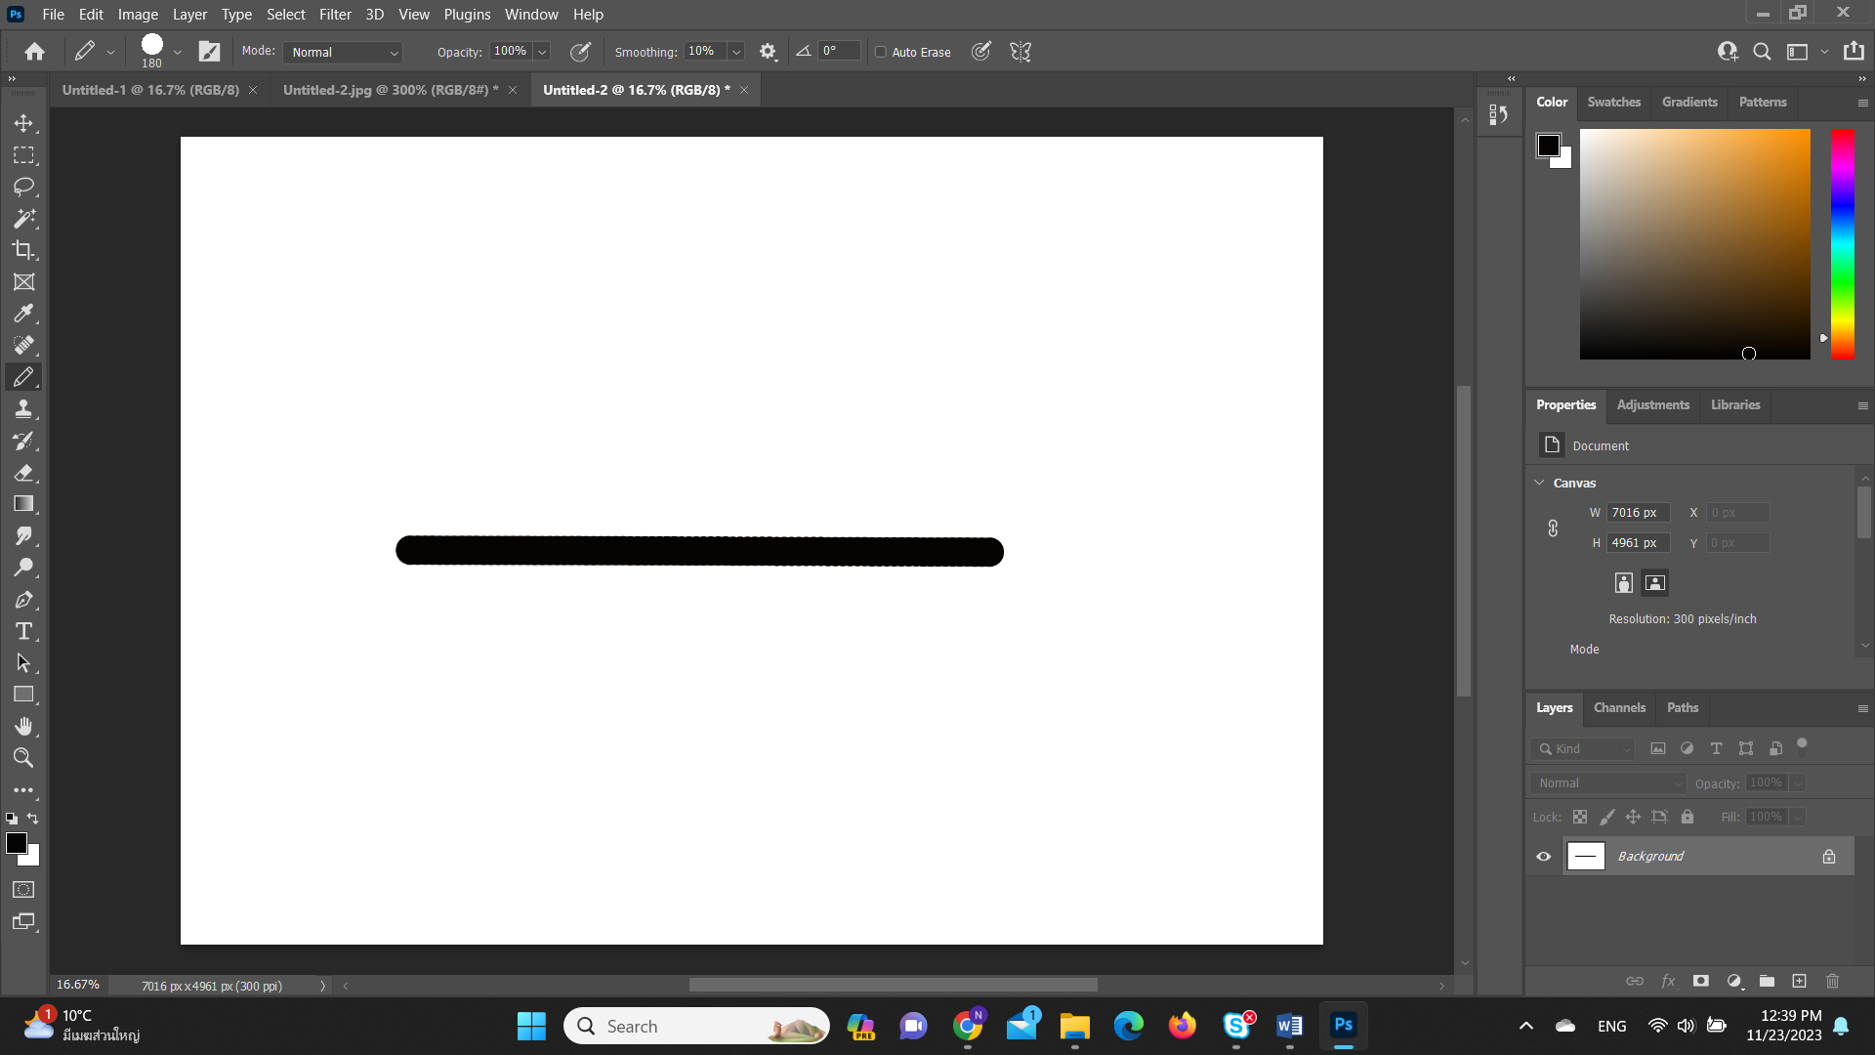Select the Horizontal Type tool
The width and height of the screenshot is (1875, 1055).
[x=23, y=631]
